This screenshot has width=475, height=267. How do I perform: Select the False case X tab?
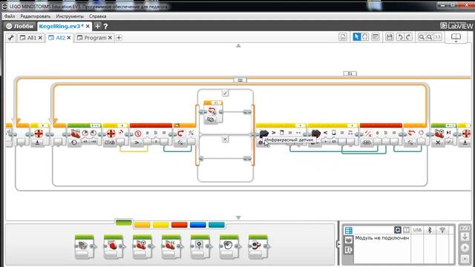[225, 139]
